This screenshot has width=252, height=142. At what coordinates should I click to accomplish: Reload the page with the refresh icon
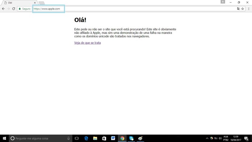click(x=14, y=9)
